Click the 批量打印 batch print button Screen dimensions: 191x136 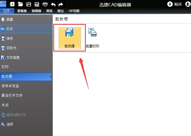click(x=93, y=38)
